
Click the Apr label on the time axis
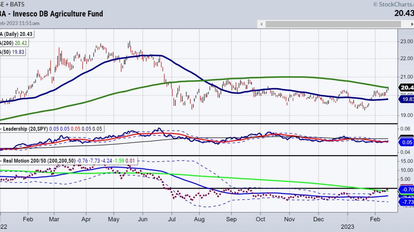[86, 219]
